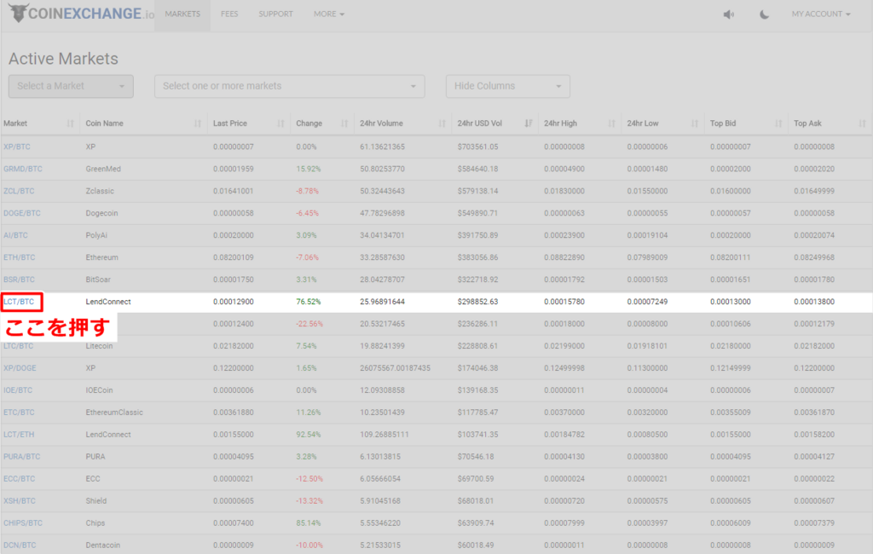The height and width of the screenshot is (554, 873).
Task: Select EthereumClassic coin name cell
Action: [x=114, y=413]
